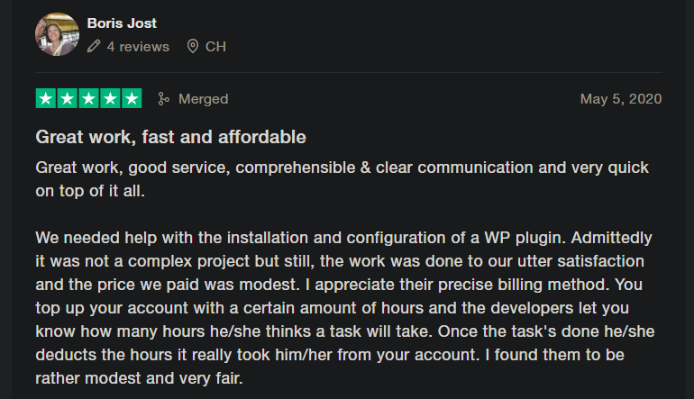
Task: Click the pencil reviews icon
Action: click(94, 47)
